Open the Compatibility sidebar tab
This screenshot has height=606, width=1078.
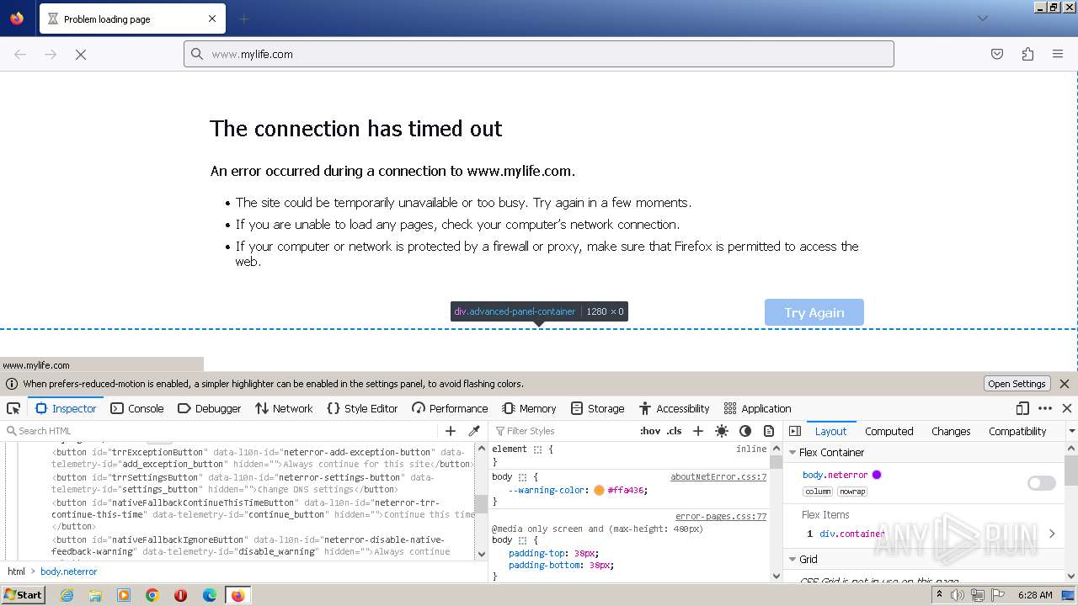(1017, 431)
